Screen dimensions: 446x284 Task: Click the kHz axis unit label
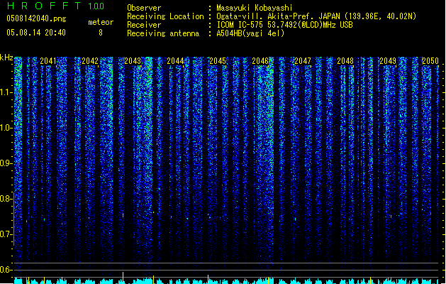[x=6, y=58]
